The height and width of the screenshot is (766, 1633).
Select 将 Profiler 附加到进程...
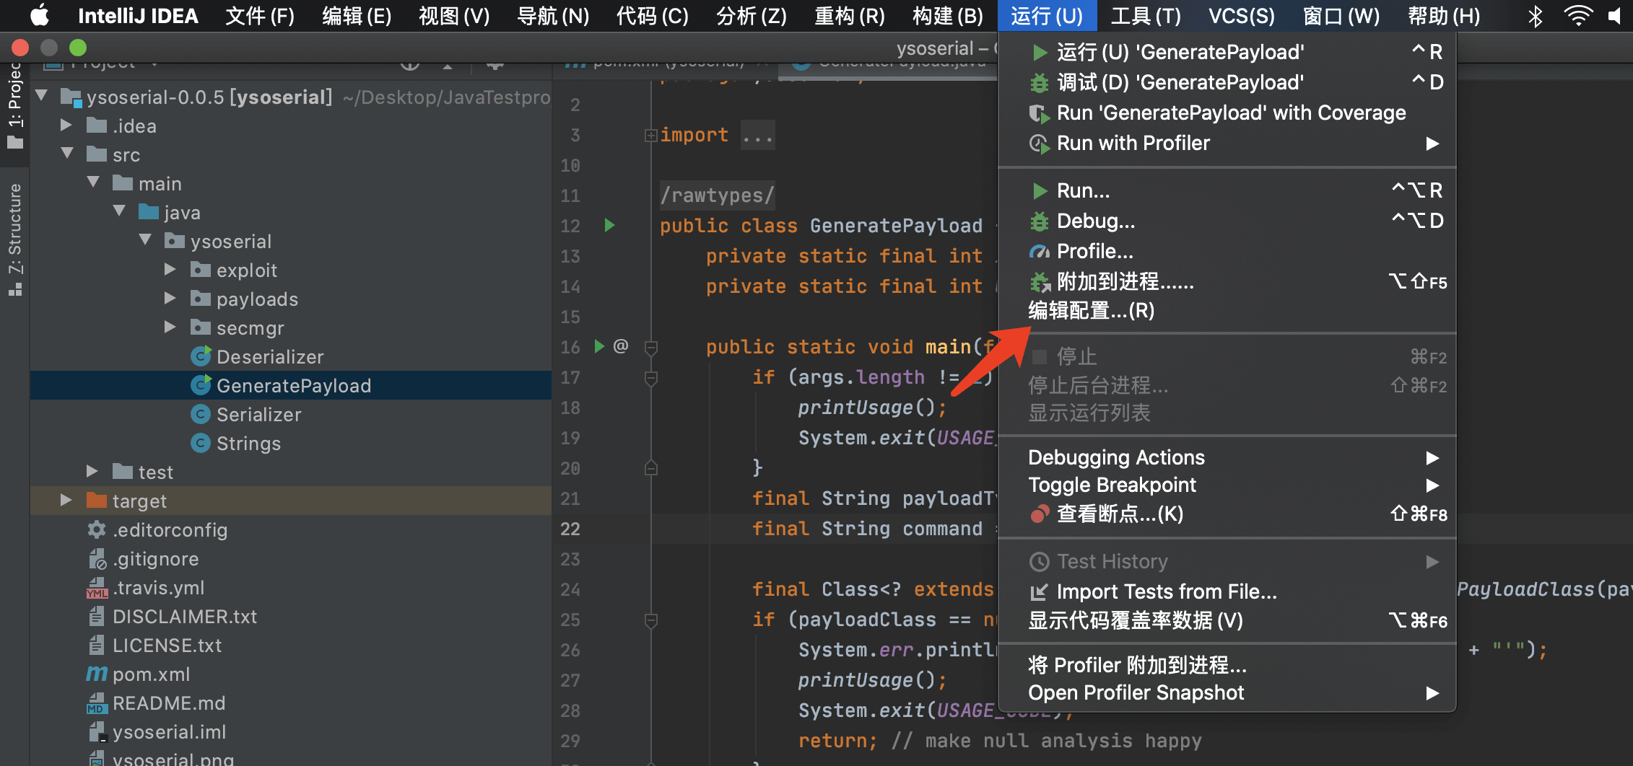click(x=1227, y=664)
